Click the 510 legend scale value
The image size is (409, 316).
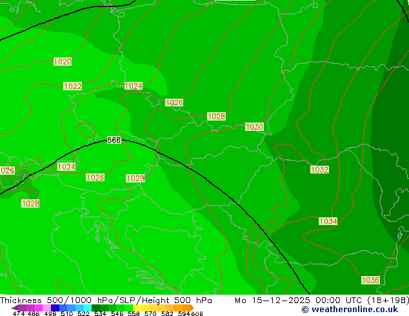[67, 313]
